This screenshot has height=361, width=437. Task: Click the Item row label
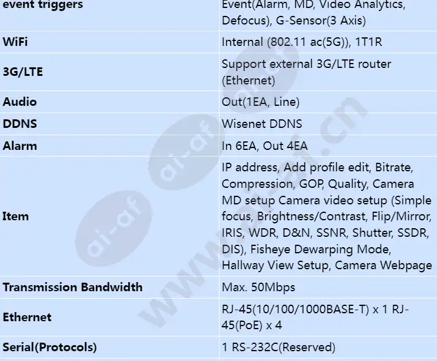click(16, 216)
